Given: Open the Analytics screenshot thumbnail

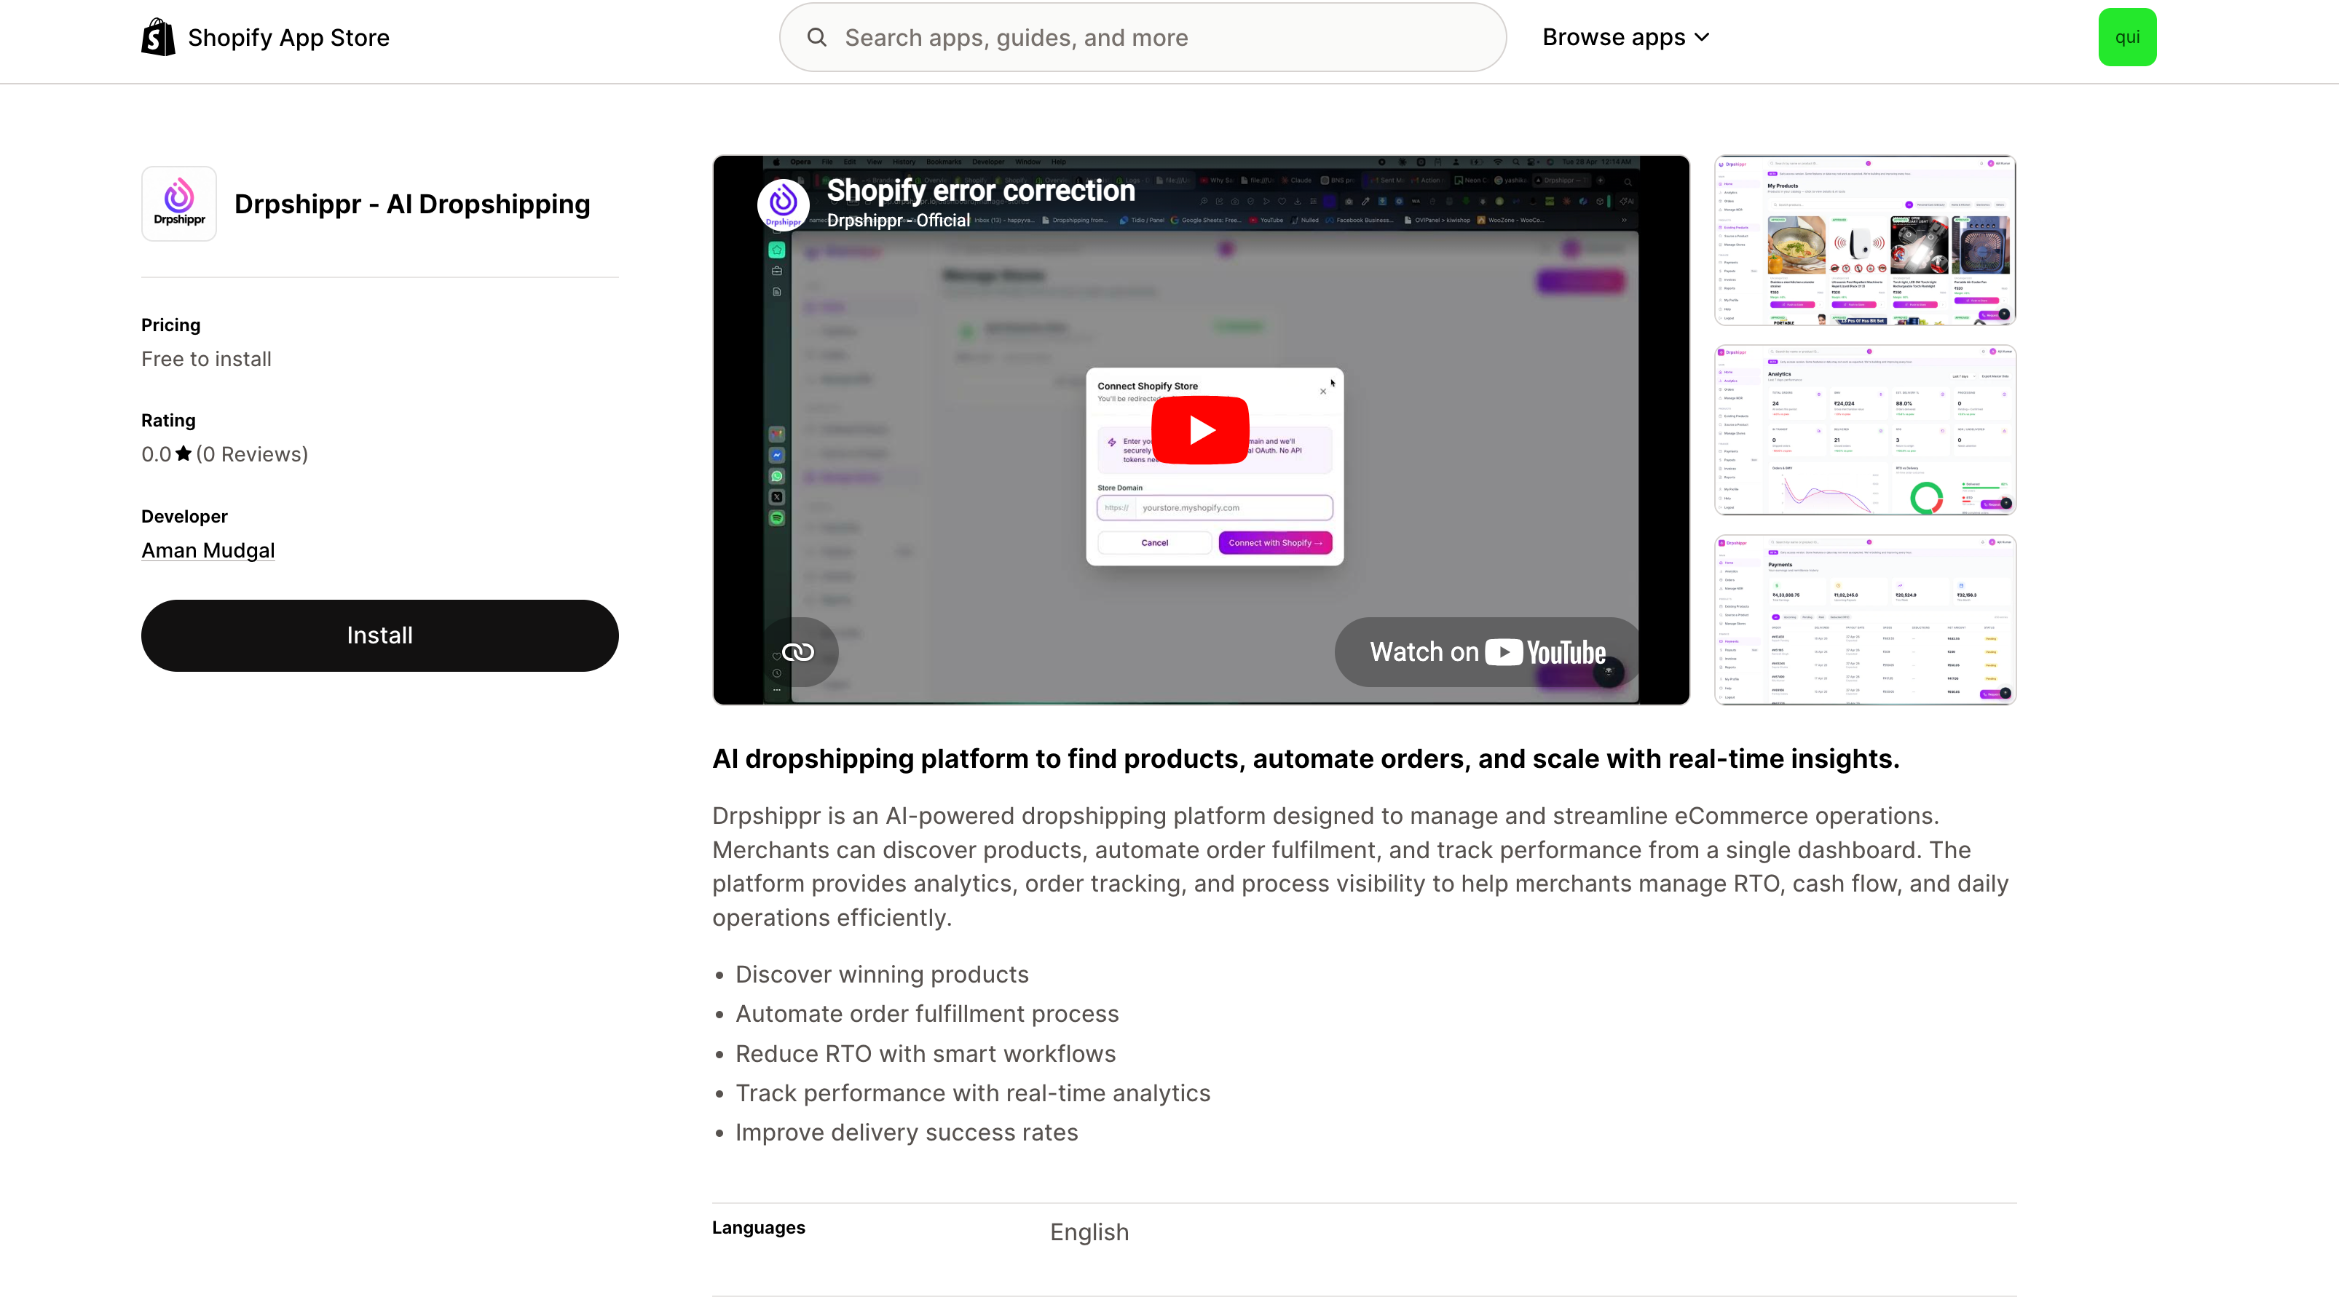Looking at the screenshot, I should tap(1865, 429).
